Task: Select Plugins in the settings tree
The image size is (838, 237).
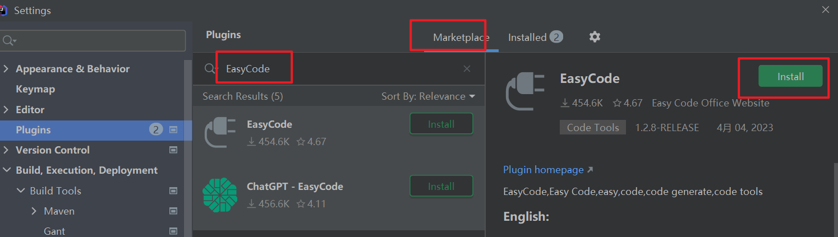Action: click(x=96, y=130)
